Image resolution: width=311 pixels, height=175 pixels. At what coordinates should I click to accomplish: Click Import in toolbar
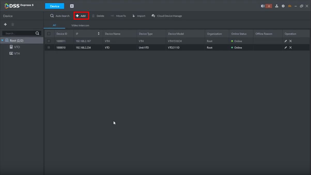point(139,16)
